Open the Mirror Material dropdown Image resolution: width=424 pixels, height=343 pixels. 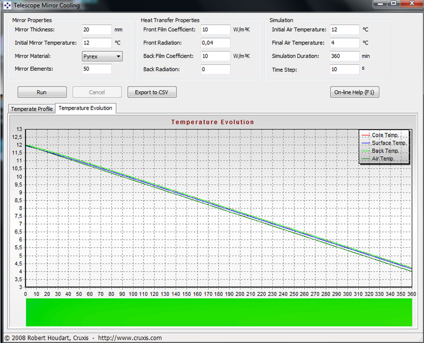(102, 56)
